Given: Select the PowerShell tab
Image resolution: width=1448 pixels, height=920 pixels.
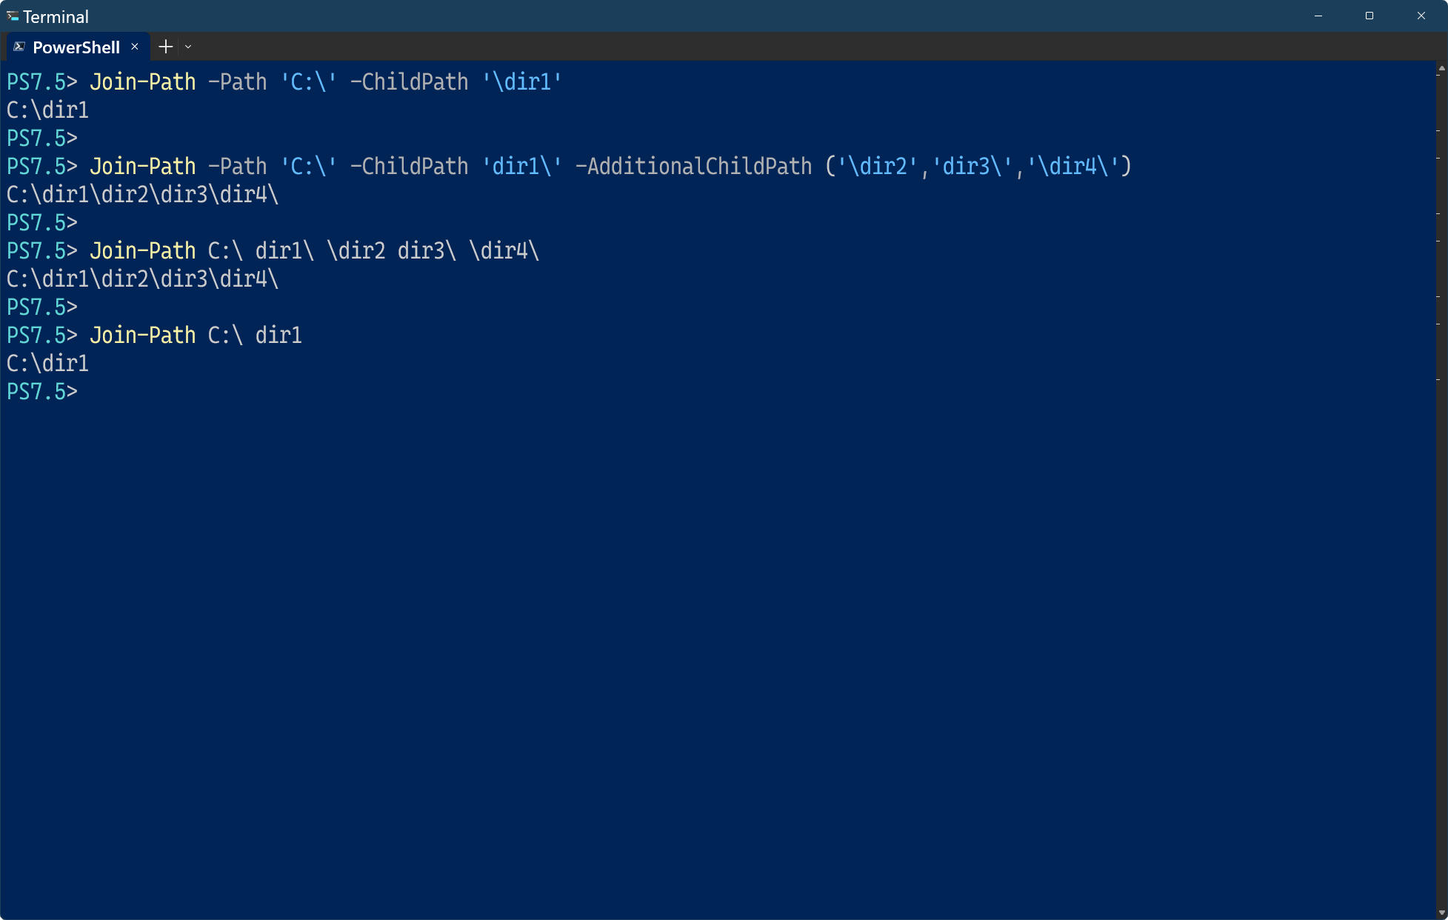Looking at the screenshot, I should (x=76, y=47).
